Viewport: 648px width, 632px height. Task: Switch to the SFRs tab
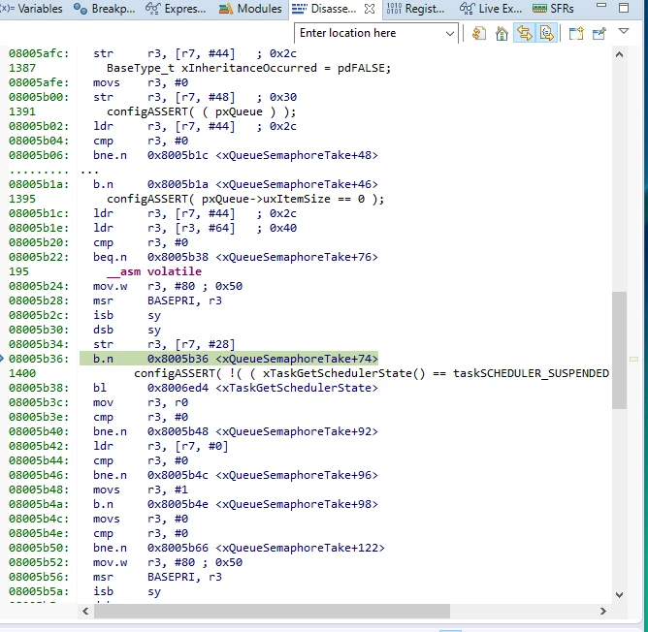(x=553, y=9)
